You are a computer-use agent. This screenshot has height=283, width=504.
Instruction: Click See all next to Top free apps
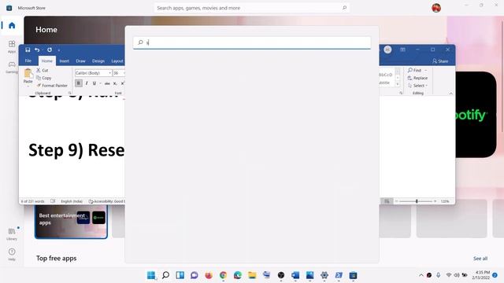click(480, 259)
